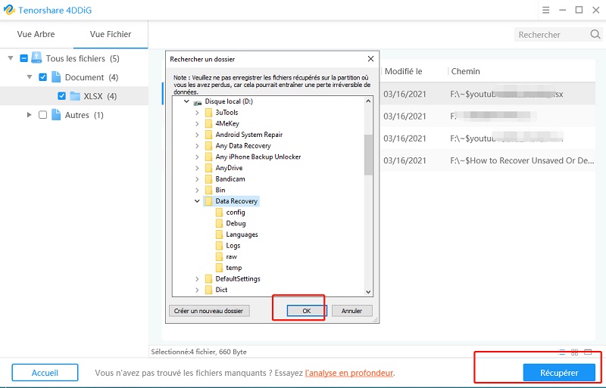The width and height of the screenshot is (606, 388).
Task: Expand the AnyDrive folder chevron
Action: (197, 168)
